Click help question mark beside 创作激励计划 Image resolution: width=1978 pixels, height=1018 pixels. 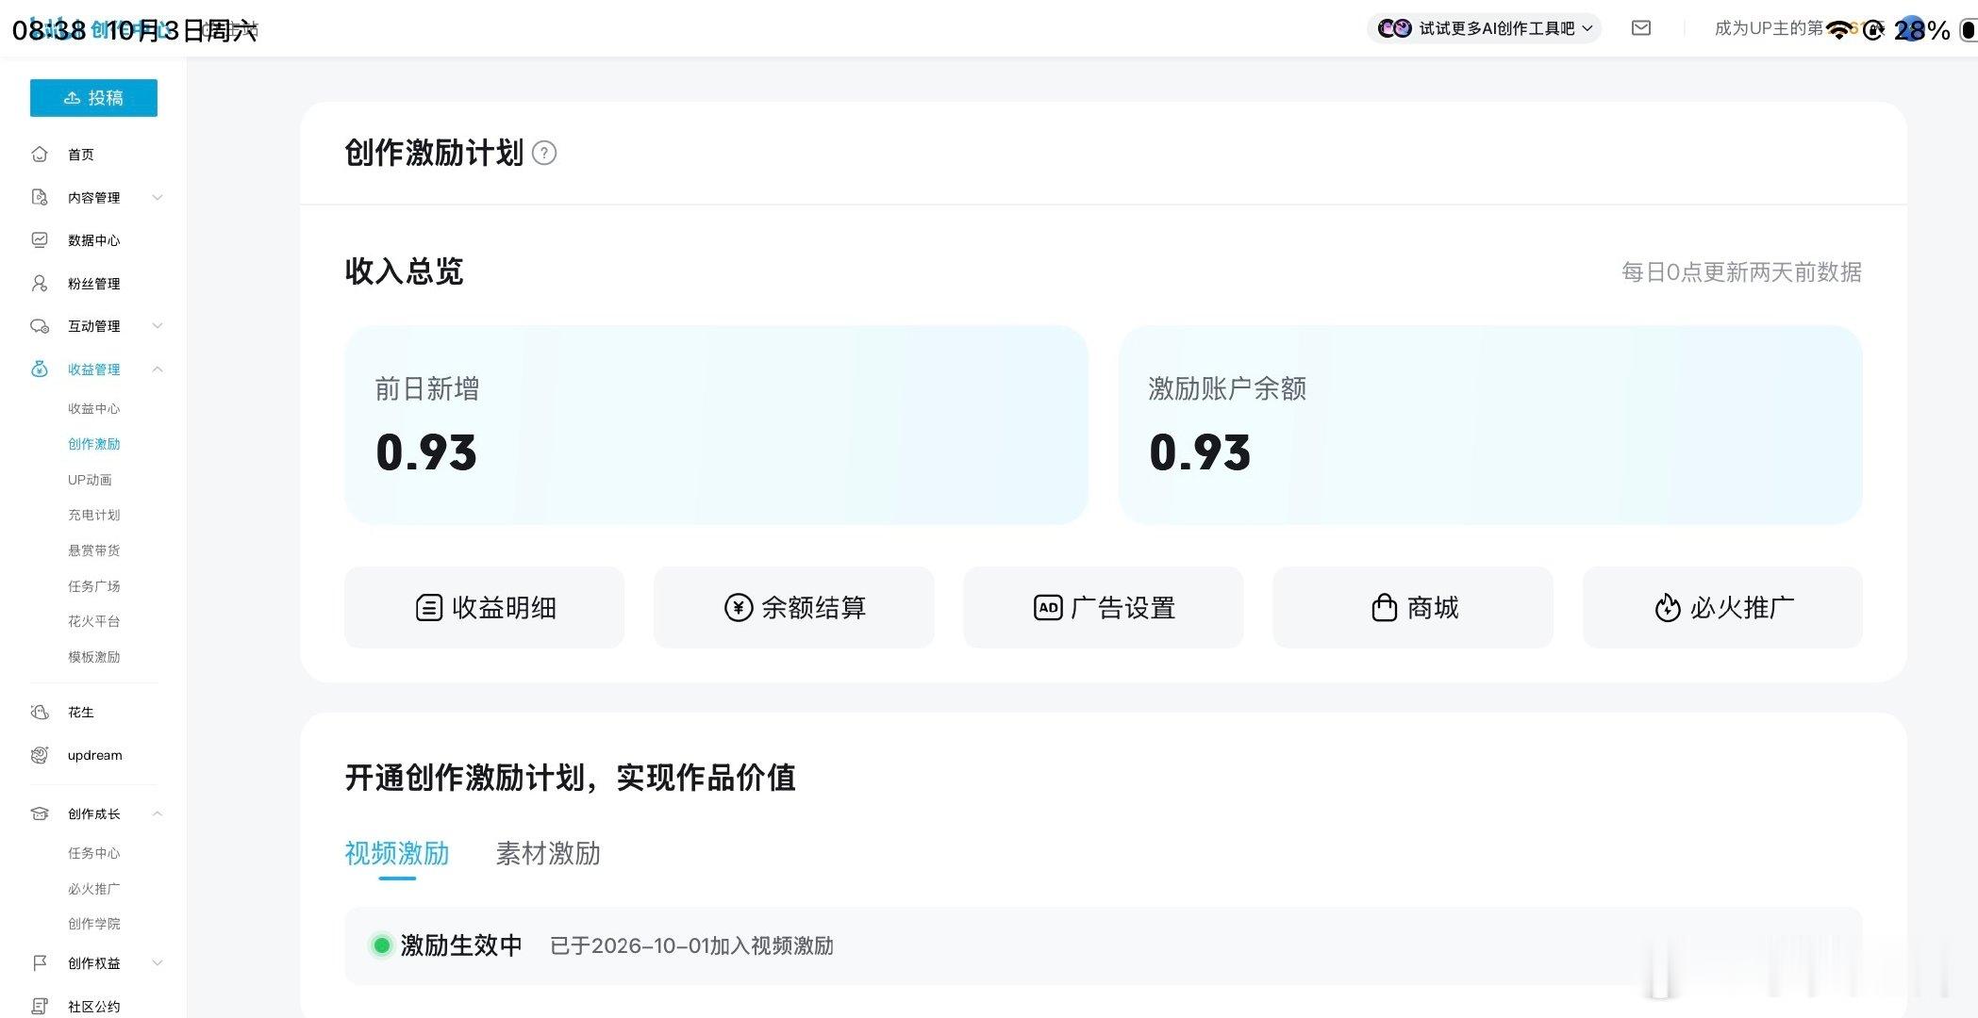coord(544,153)
